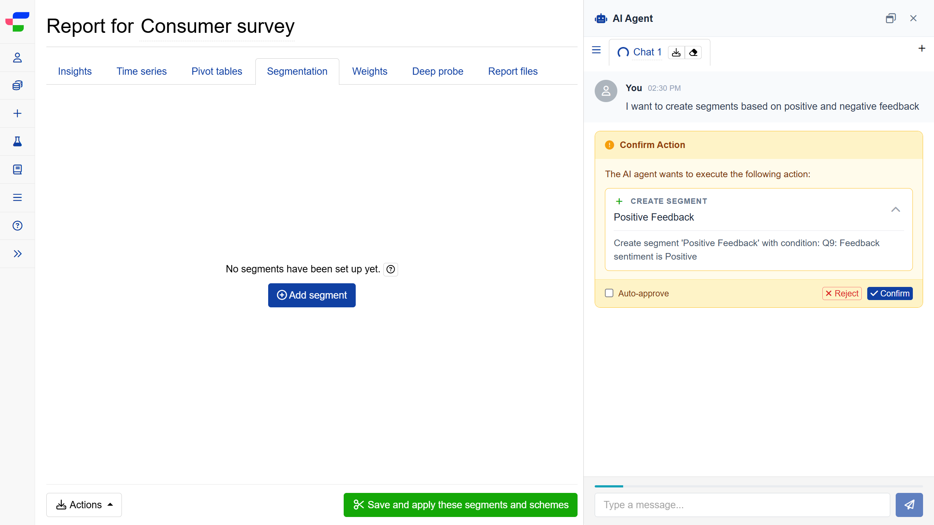Clear Chat 1 with the eraser icon
The image size is (934, 525).
pyautogui.click(x=694, y=52)
